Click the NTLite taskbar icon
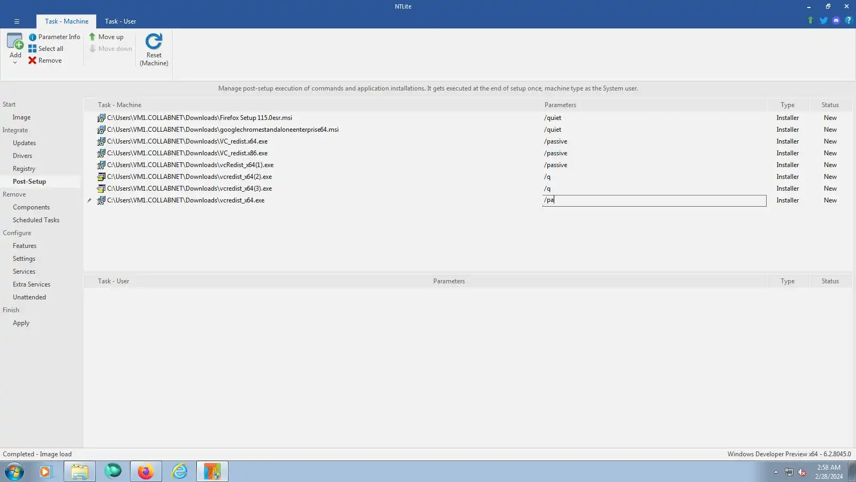 click(x=212, y=472)
